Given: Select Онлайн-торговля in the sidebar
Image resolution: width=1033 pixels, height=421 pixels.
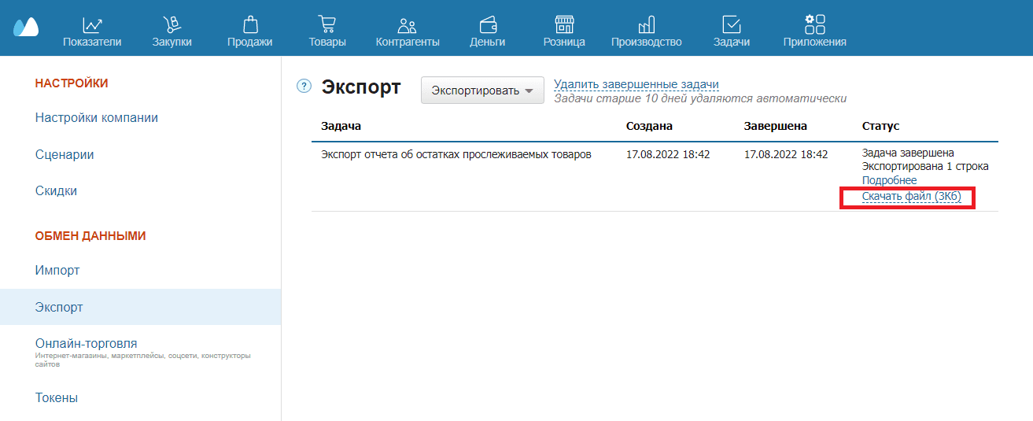Looking at the screenshot, I should [87, 344].
